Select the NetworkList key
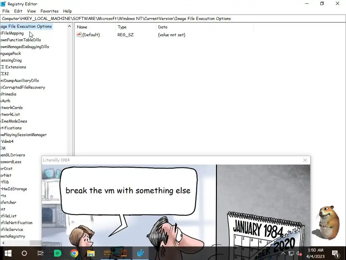Screen dimensions: 346x260 pos(10,114)
